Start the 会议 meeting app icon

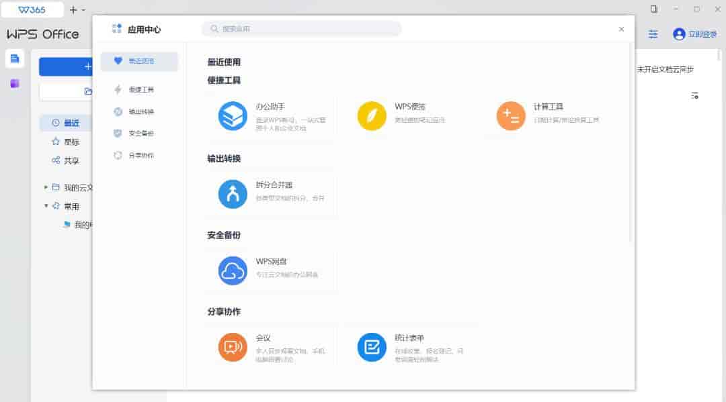pos(233,347)
